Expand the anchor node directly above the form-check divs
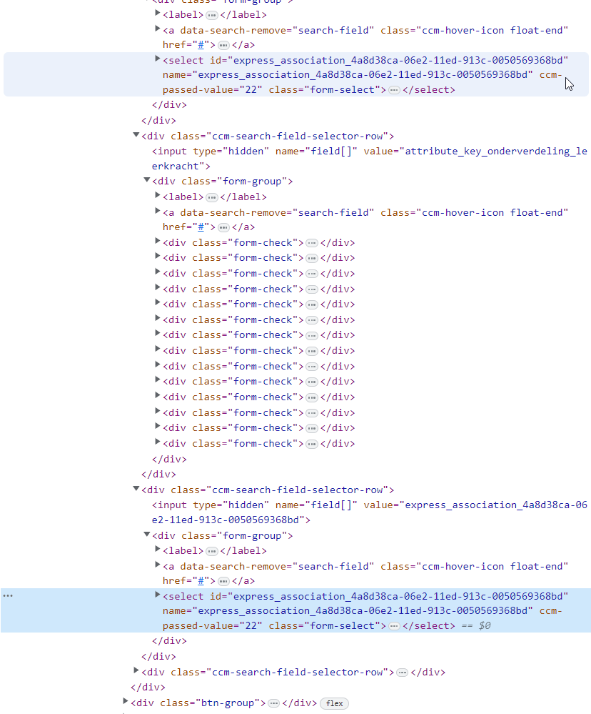The height and width of the screenshot is (714, 591). pyautogui.click(x=157, y=211)
